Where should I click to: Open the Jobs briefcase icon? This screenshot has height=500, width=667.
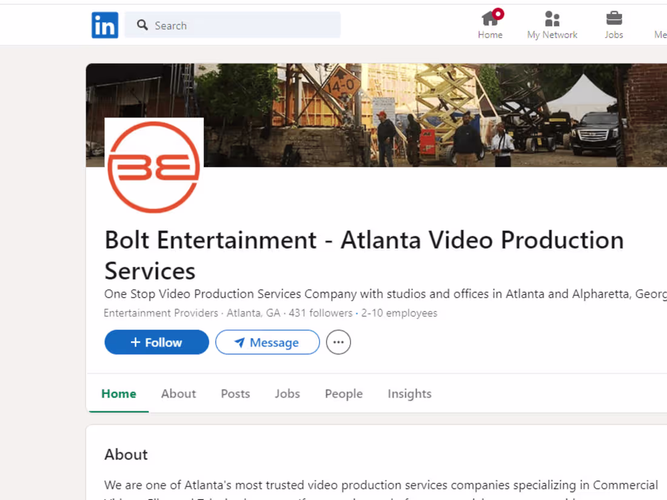pos(614,18)
